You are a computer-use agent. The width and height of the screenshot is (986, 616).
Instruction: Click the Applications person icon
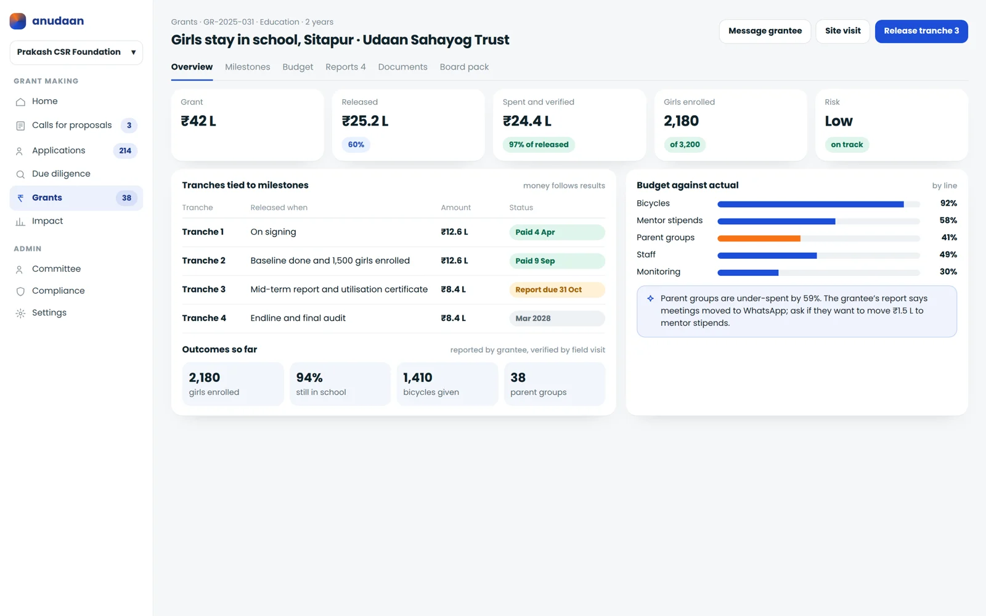coord(20,151)
